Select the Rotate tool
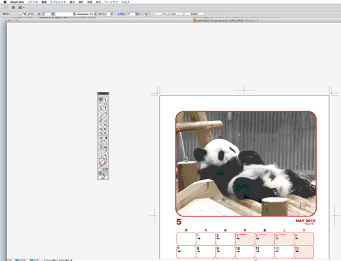Viewport: 341px width, 261px height. [101, 125]
